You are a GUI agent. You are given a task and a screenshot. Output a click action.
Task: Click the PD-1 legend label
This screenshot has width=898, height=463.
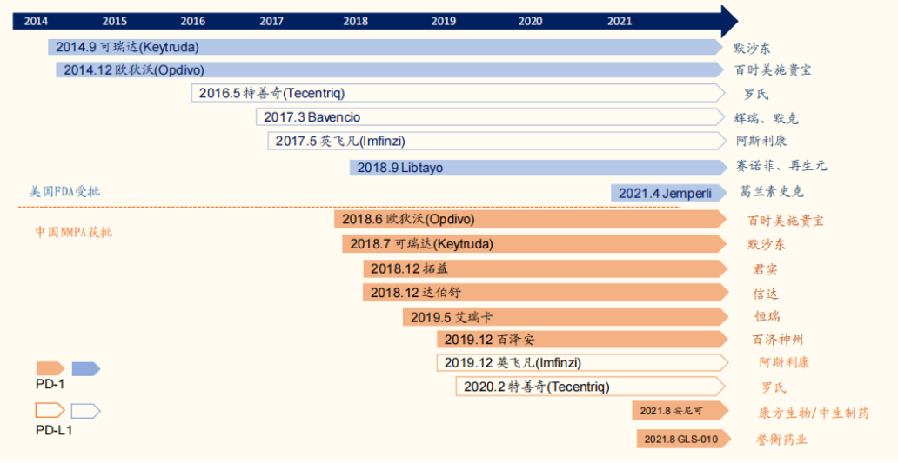click(50, 385)
